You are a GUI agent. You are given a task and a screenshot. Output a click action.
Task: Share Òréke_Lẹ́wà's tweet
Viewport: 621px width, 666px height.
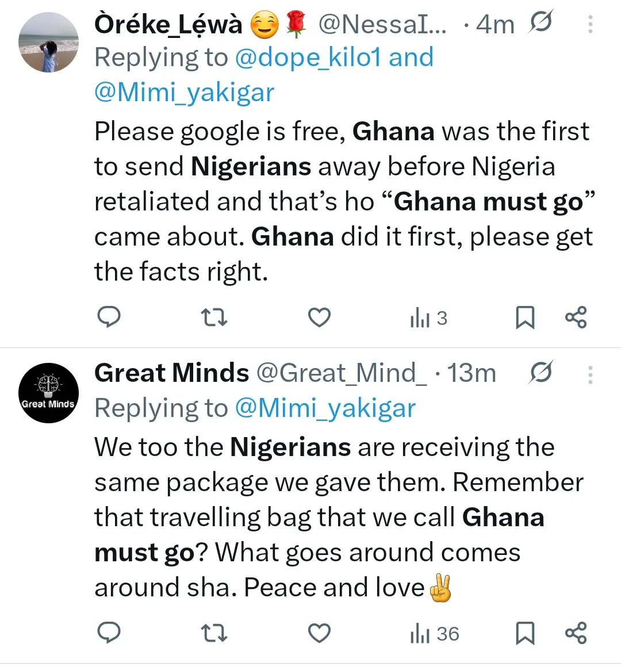(576, 317)
